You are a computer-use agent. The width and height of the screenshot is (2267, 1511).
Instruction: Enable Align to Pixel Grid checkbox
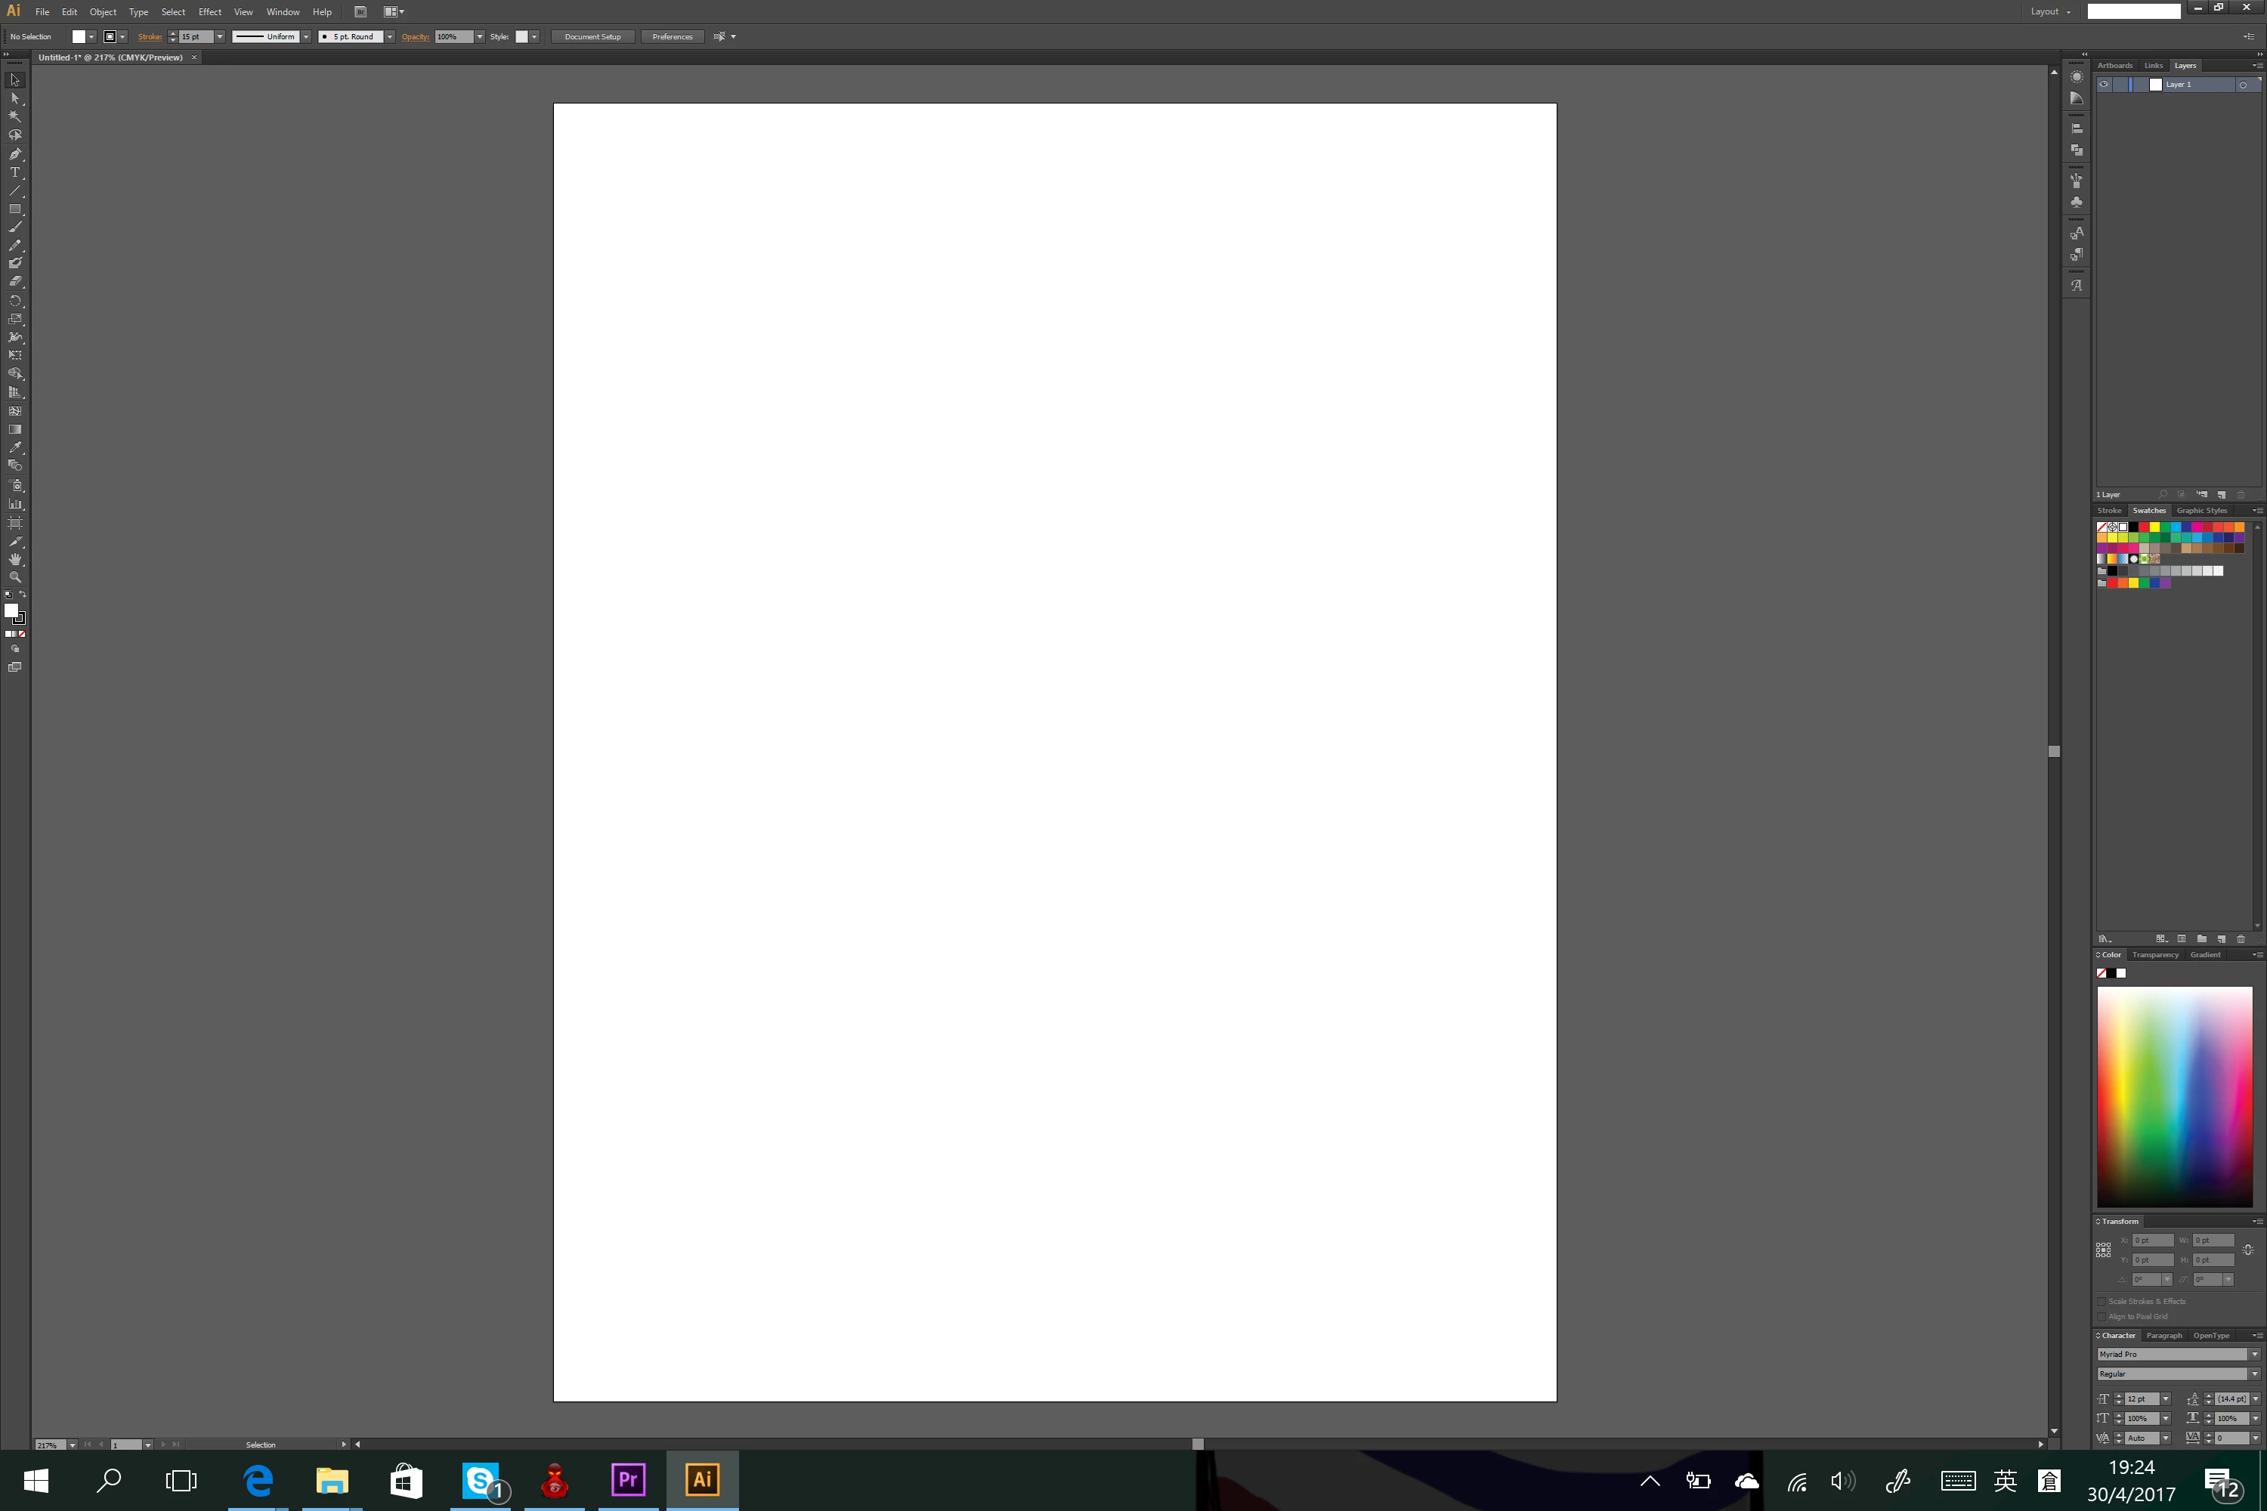click(x=2102, y=1316)
